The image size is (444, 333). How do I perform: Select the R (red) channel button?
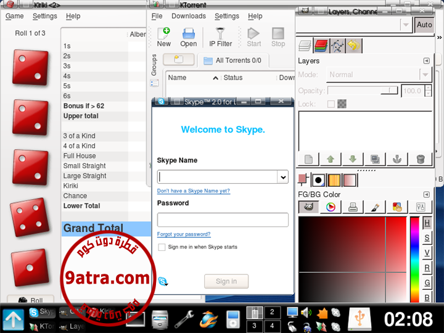[x=427, y=268]
